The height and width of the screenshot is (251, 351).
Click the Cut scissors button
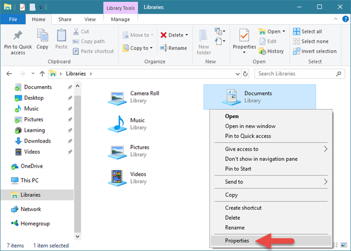coord(81,31)
